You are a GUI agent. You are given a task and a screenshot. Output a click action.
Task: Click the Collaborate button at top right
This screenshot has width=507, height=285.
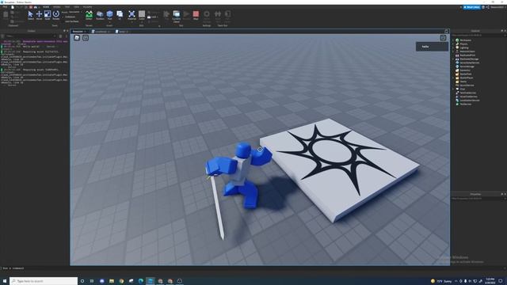472,7
